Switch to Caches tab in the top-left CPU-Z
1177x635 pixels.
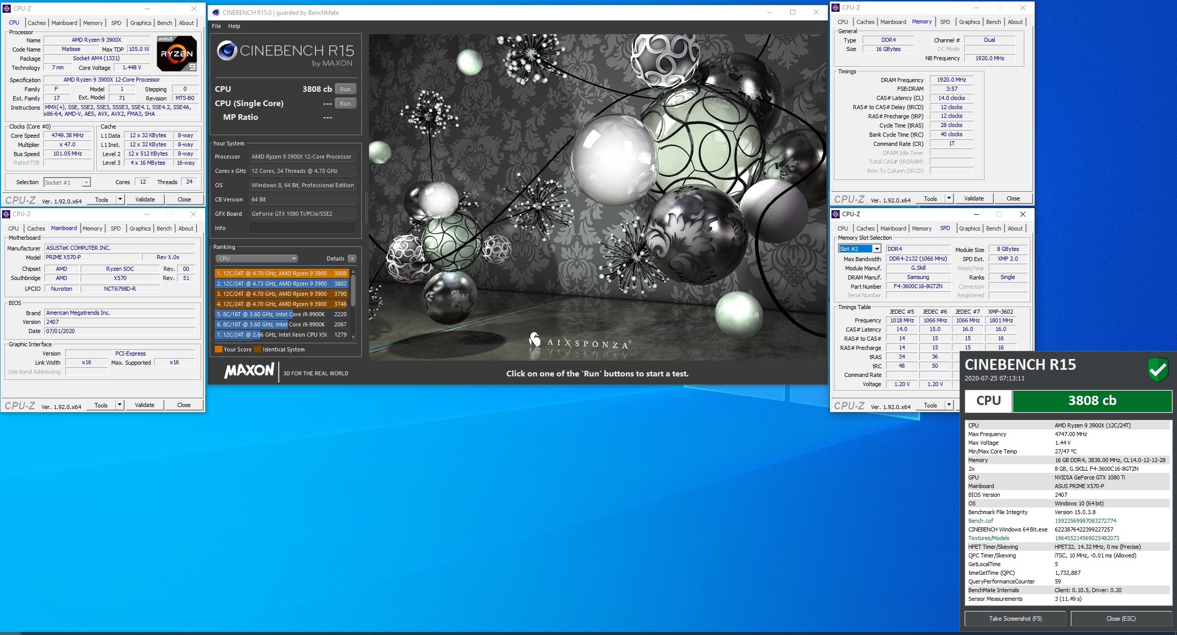coord(36,23)
